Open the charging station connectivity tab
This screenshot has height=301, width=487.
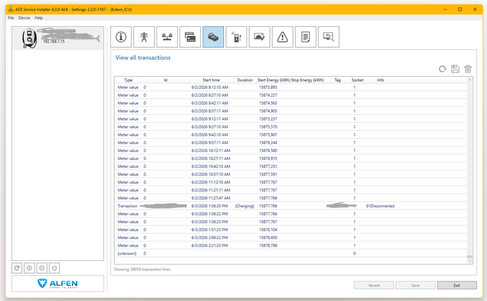pos(236,37)
